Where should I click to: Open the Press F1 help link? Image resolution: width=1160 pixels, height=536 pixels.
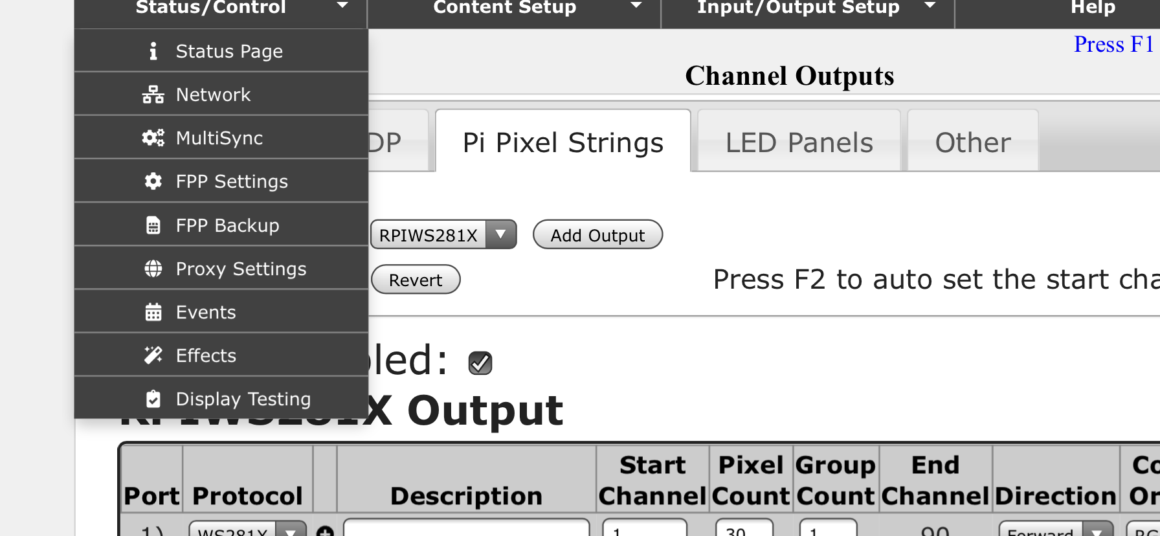1113,44
